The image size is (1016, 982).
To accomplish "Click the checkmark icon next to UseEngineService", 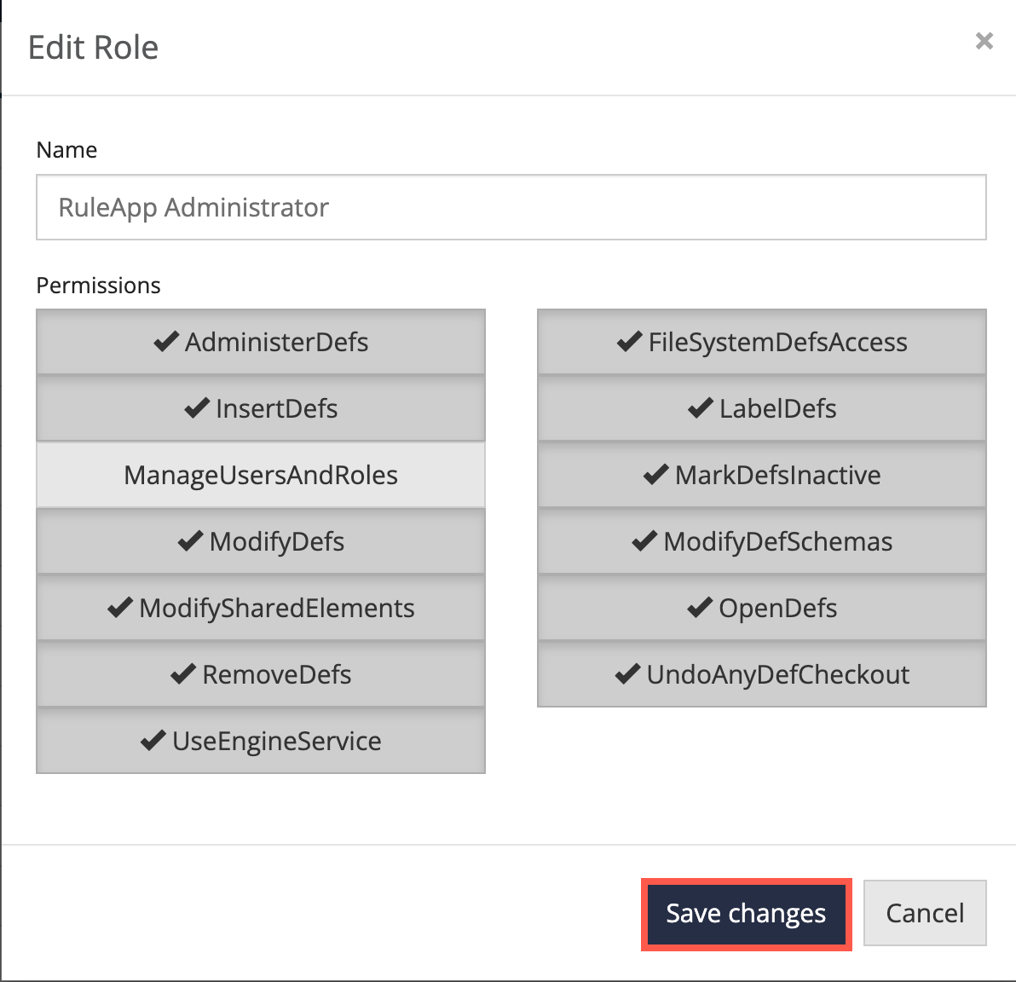I will click(153, 741).
